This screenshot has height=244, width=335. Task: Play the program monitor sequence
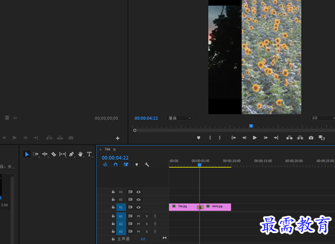click(255, 137)
